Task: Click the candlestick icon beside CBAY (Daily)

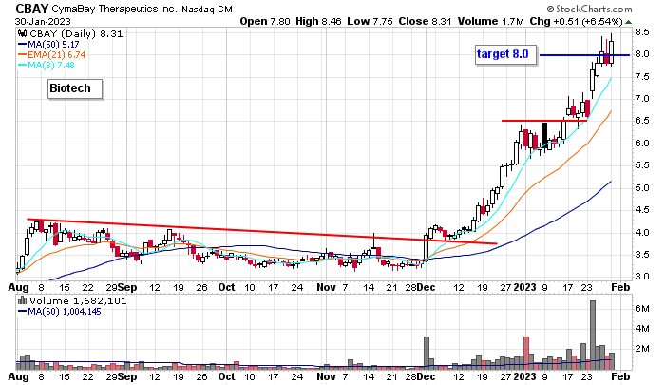Action: click(x=23, y=34)
